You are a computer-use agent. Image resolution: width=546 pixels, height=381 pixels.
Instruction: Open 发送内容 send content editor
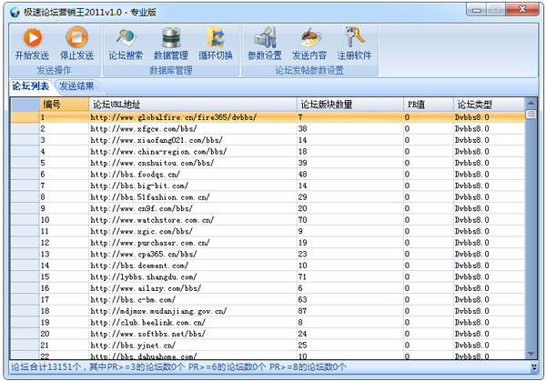click(x=309, y=43)
